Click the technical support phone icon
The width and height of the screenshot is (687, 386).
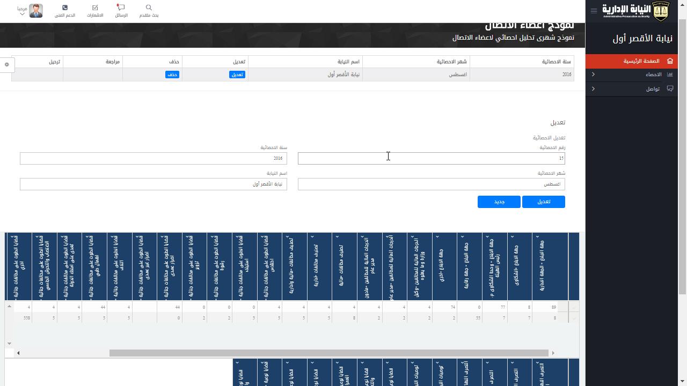pyautogui.click(x=65, y=8)
